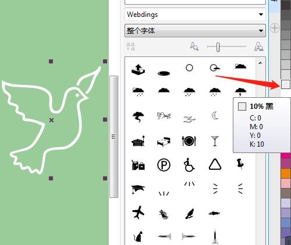Select the rounded triangle glyph

pos(215,165)
